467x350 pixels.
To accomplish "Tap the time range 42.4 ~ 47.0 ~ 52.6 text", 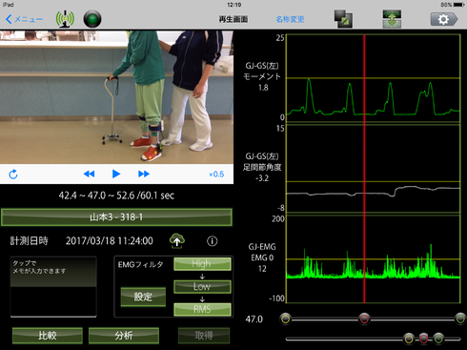I will pos(116,196).
